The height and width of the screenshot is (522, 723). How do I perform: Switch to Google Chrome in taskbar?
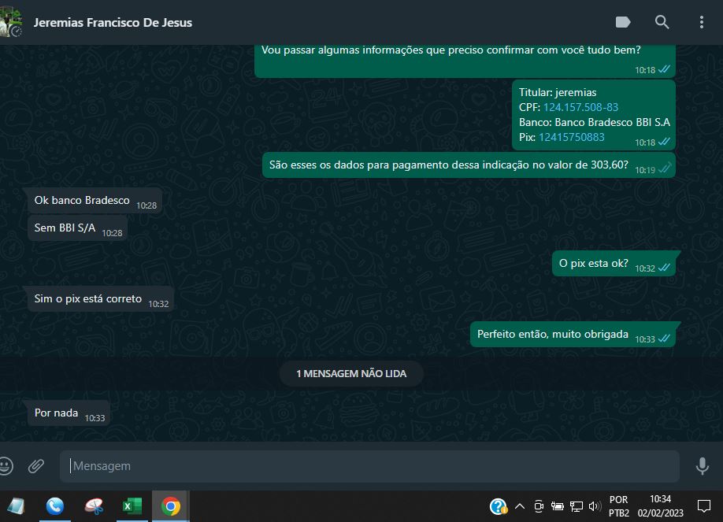coord(170,506)
